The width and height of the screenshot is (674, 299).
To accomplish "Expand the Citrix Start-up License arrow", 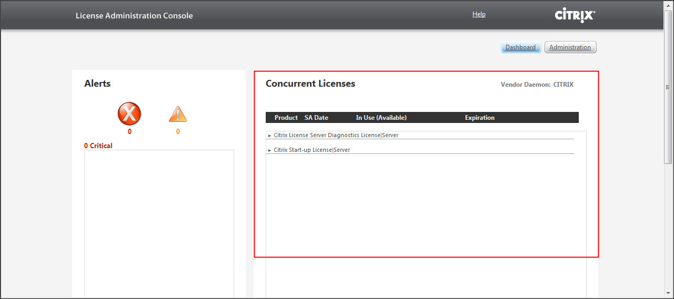I will [x=270, y=150].
